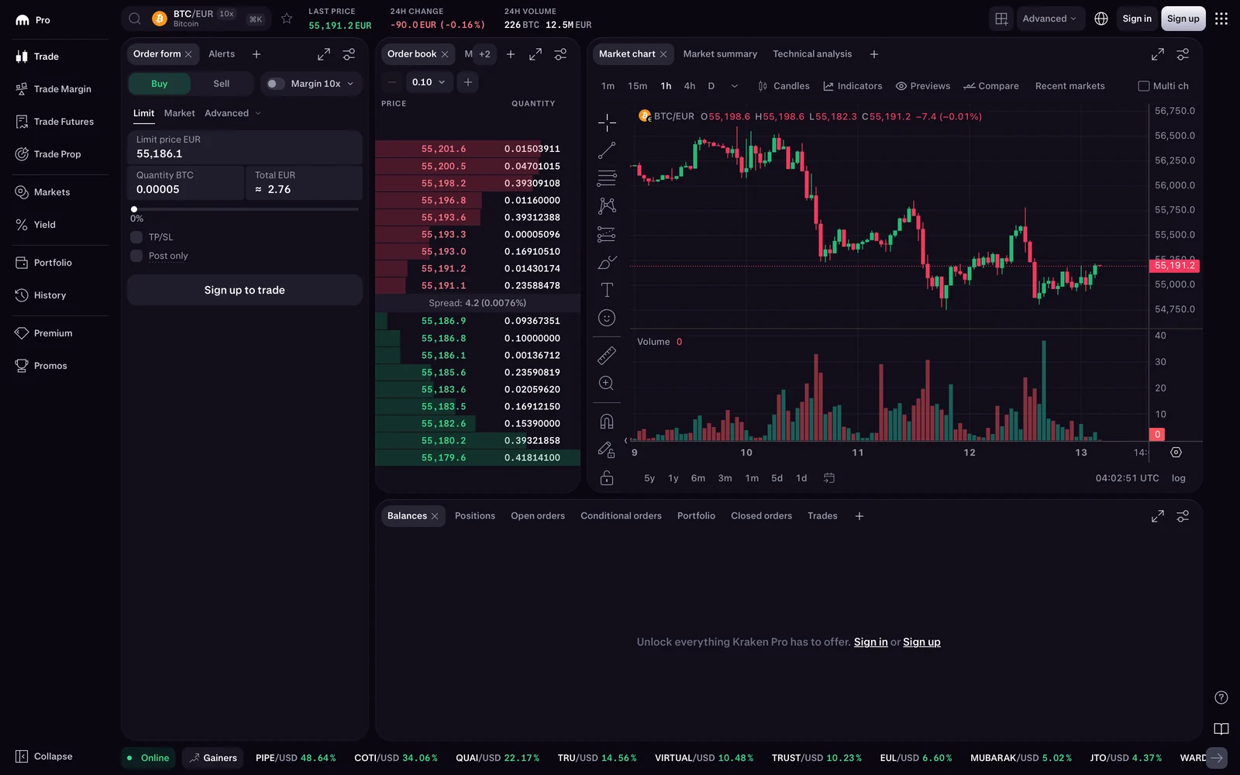Select the horizontal lines Fibonacci tool

point(607,178)
